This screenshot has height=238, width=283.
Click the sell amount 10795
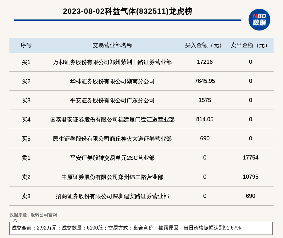click(x=250, y=176)
